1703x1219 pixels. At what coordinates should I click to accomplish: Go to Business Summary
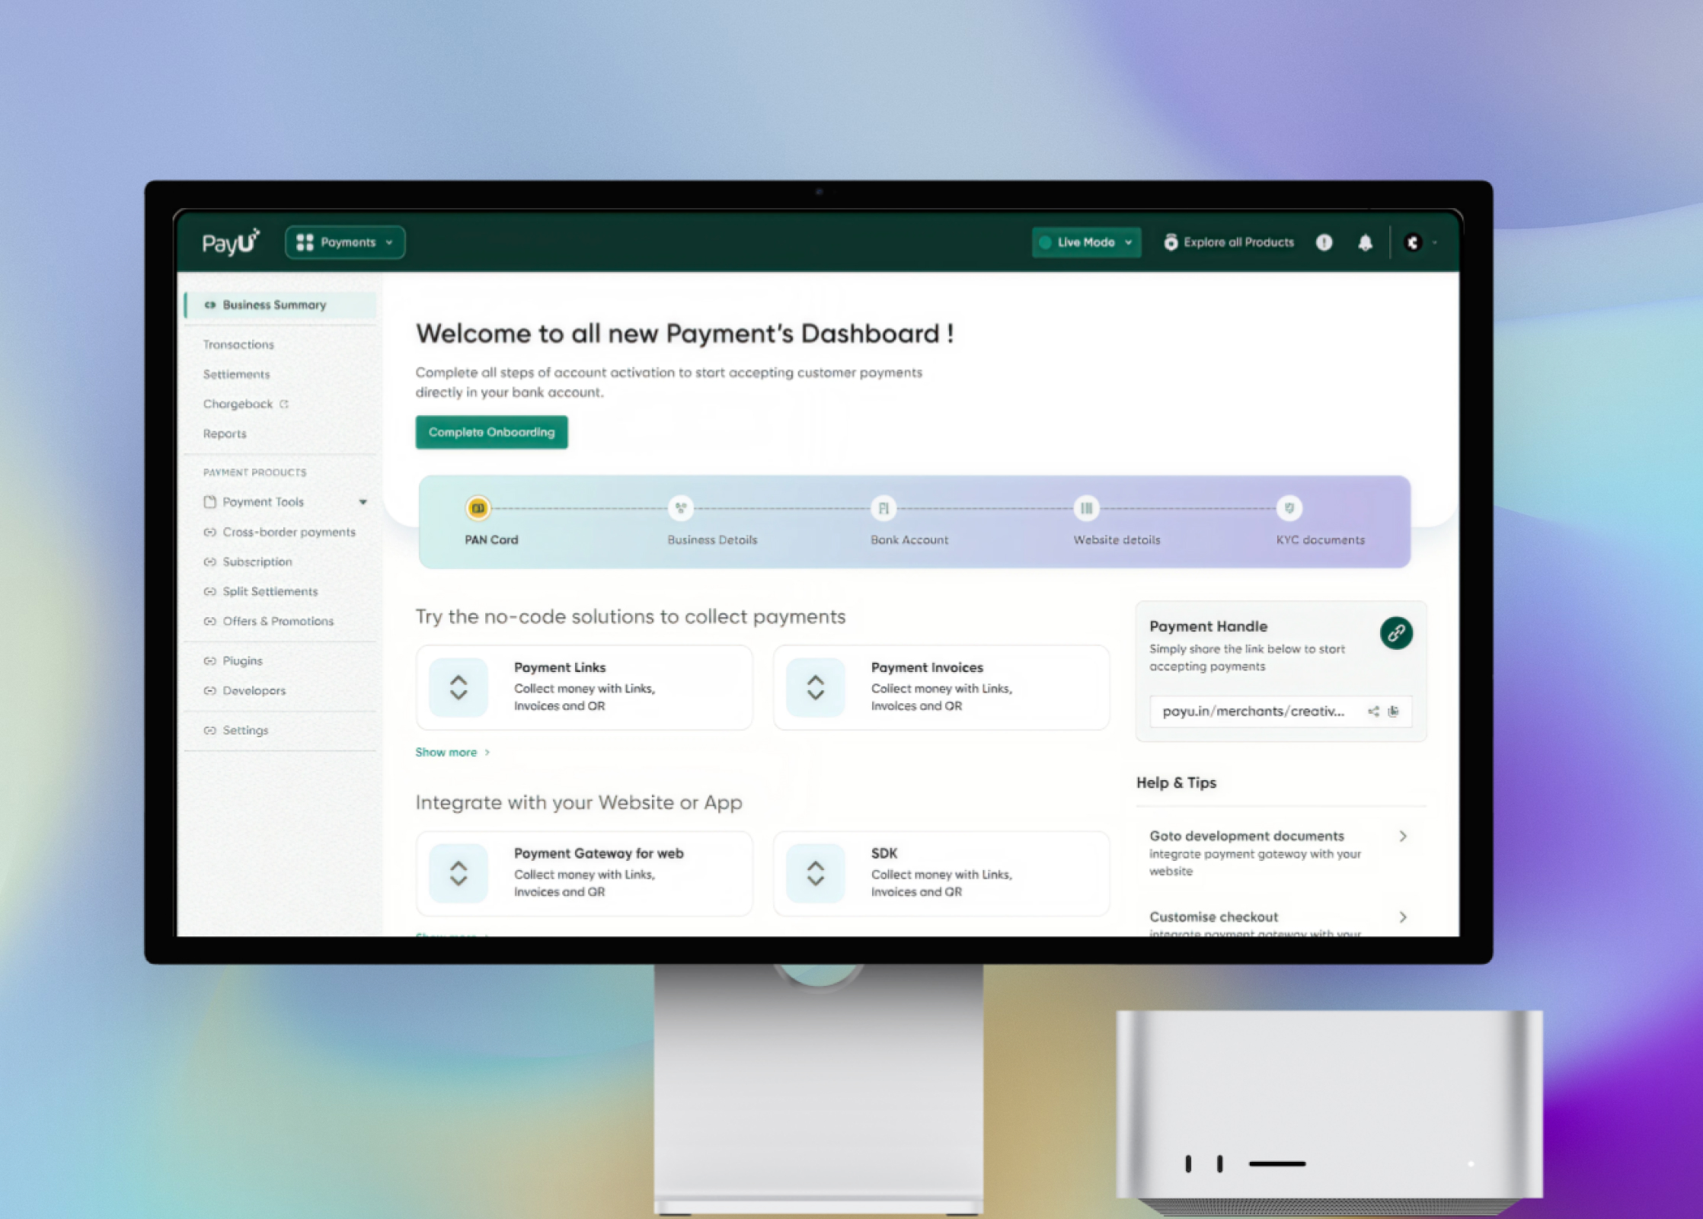coord(273,304)
